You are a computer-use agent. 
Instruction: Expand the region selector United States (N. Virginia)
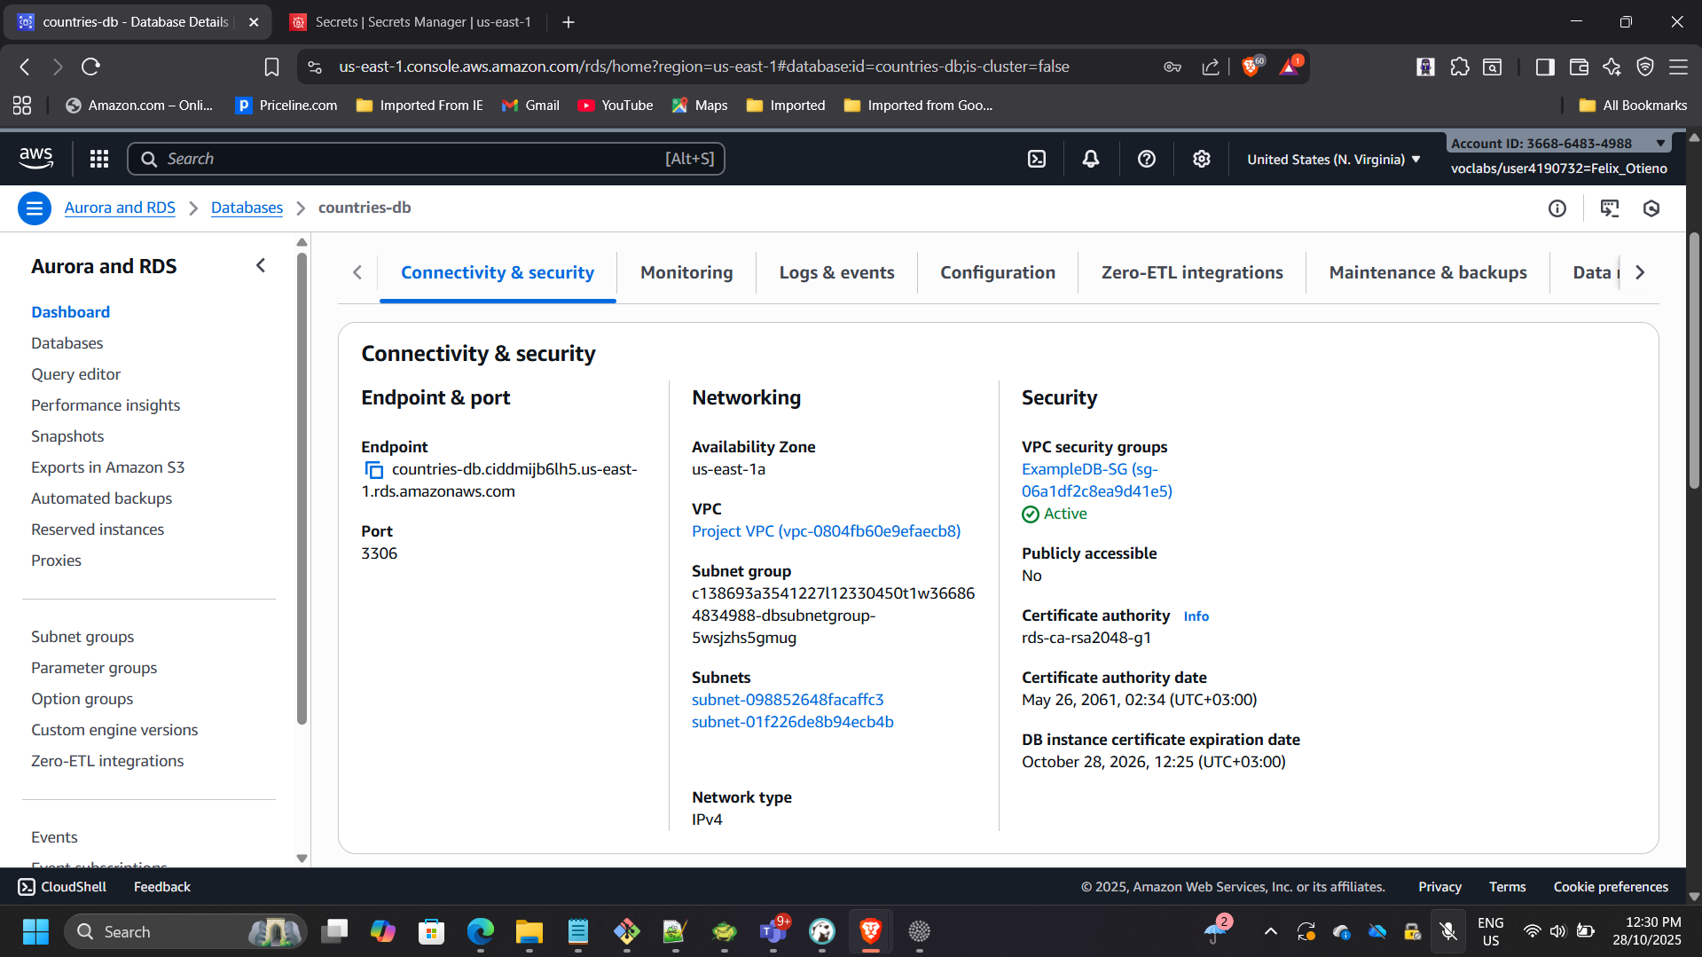click(x=1333, y=160)
